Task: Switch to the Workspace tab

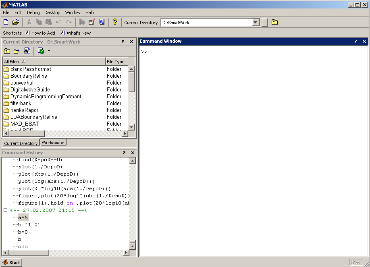Action: (x=53, y=143)
